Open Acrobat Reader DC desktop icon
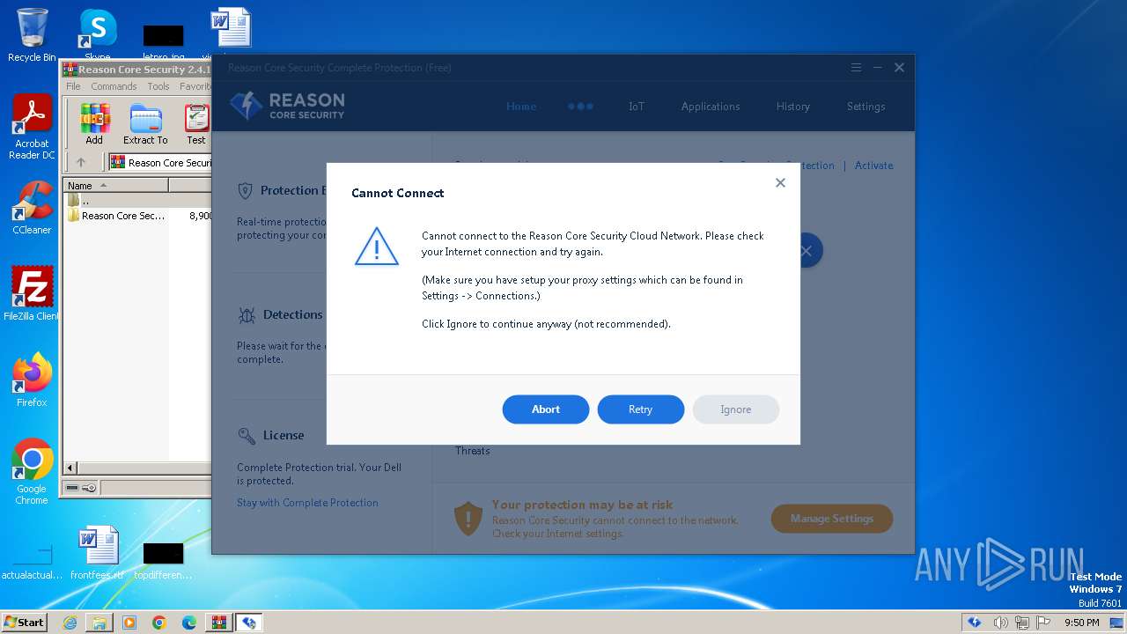The height and width of the screenshot is (634, 1127). tap(32, 127)
